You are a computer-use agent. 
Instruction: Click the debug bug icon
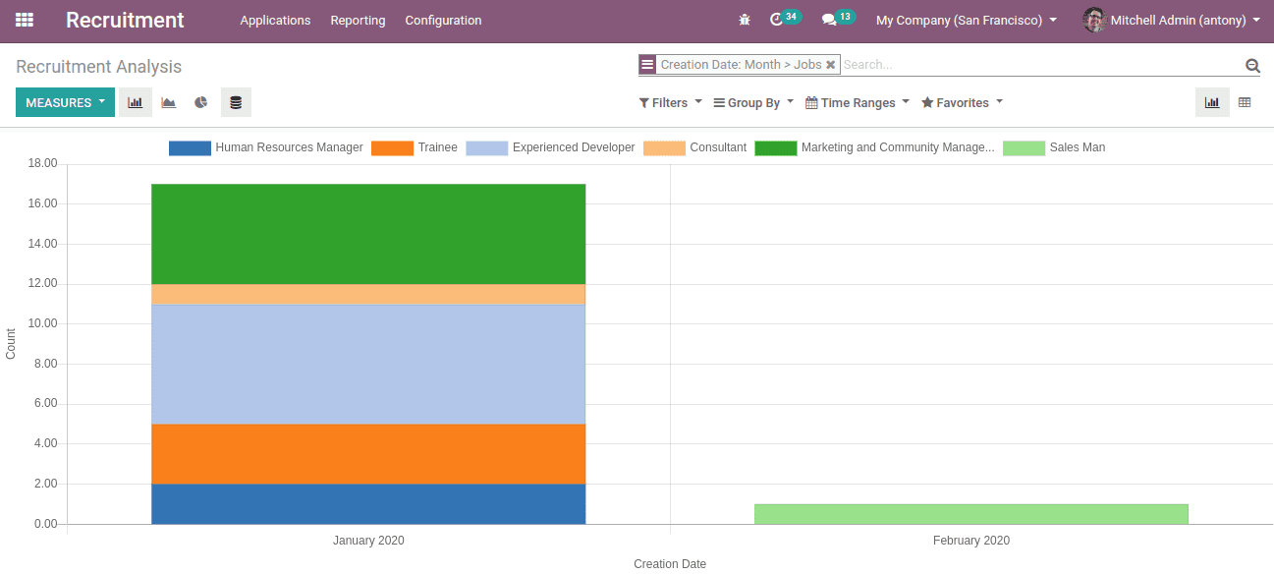[x=745, y=20]
